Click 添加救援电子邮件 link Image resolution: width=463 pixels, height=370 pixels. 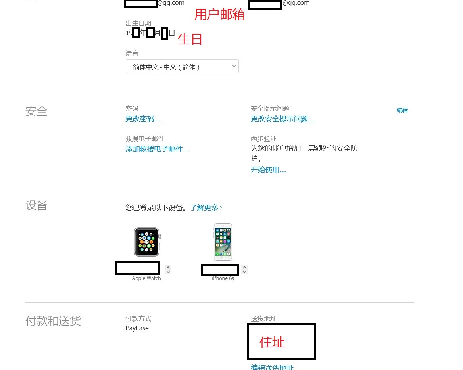point(157,149)
